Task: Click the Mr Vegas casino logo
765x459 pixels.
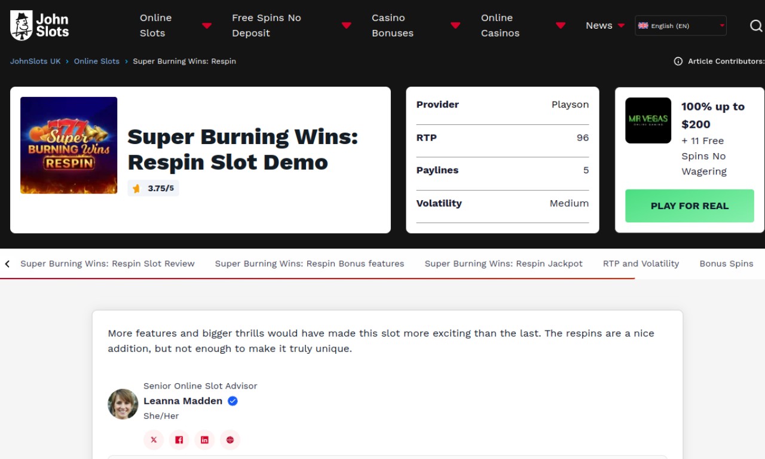Action: pyautogui.click(x=648, y=120)
